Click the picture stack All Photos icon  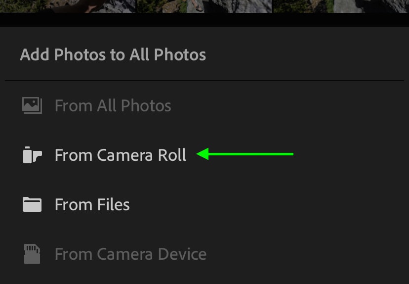click(32, 105)
